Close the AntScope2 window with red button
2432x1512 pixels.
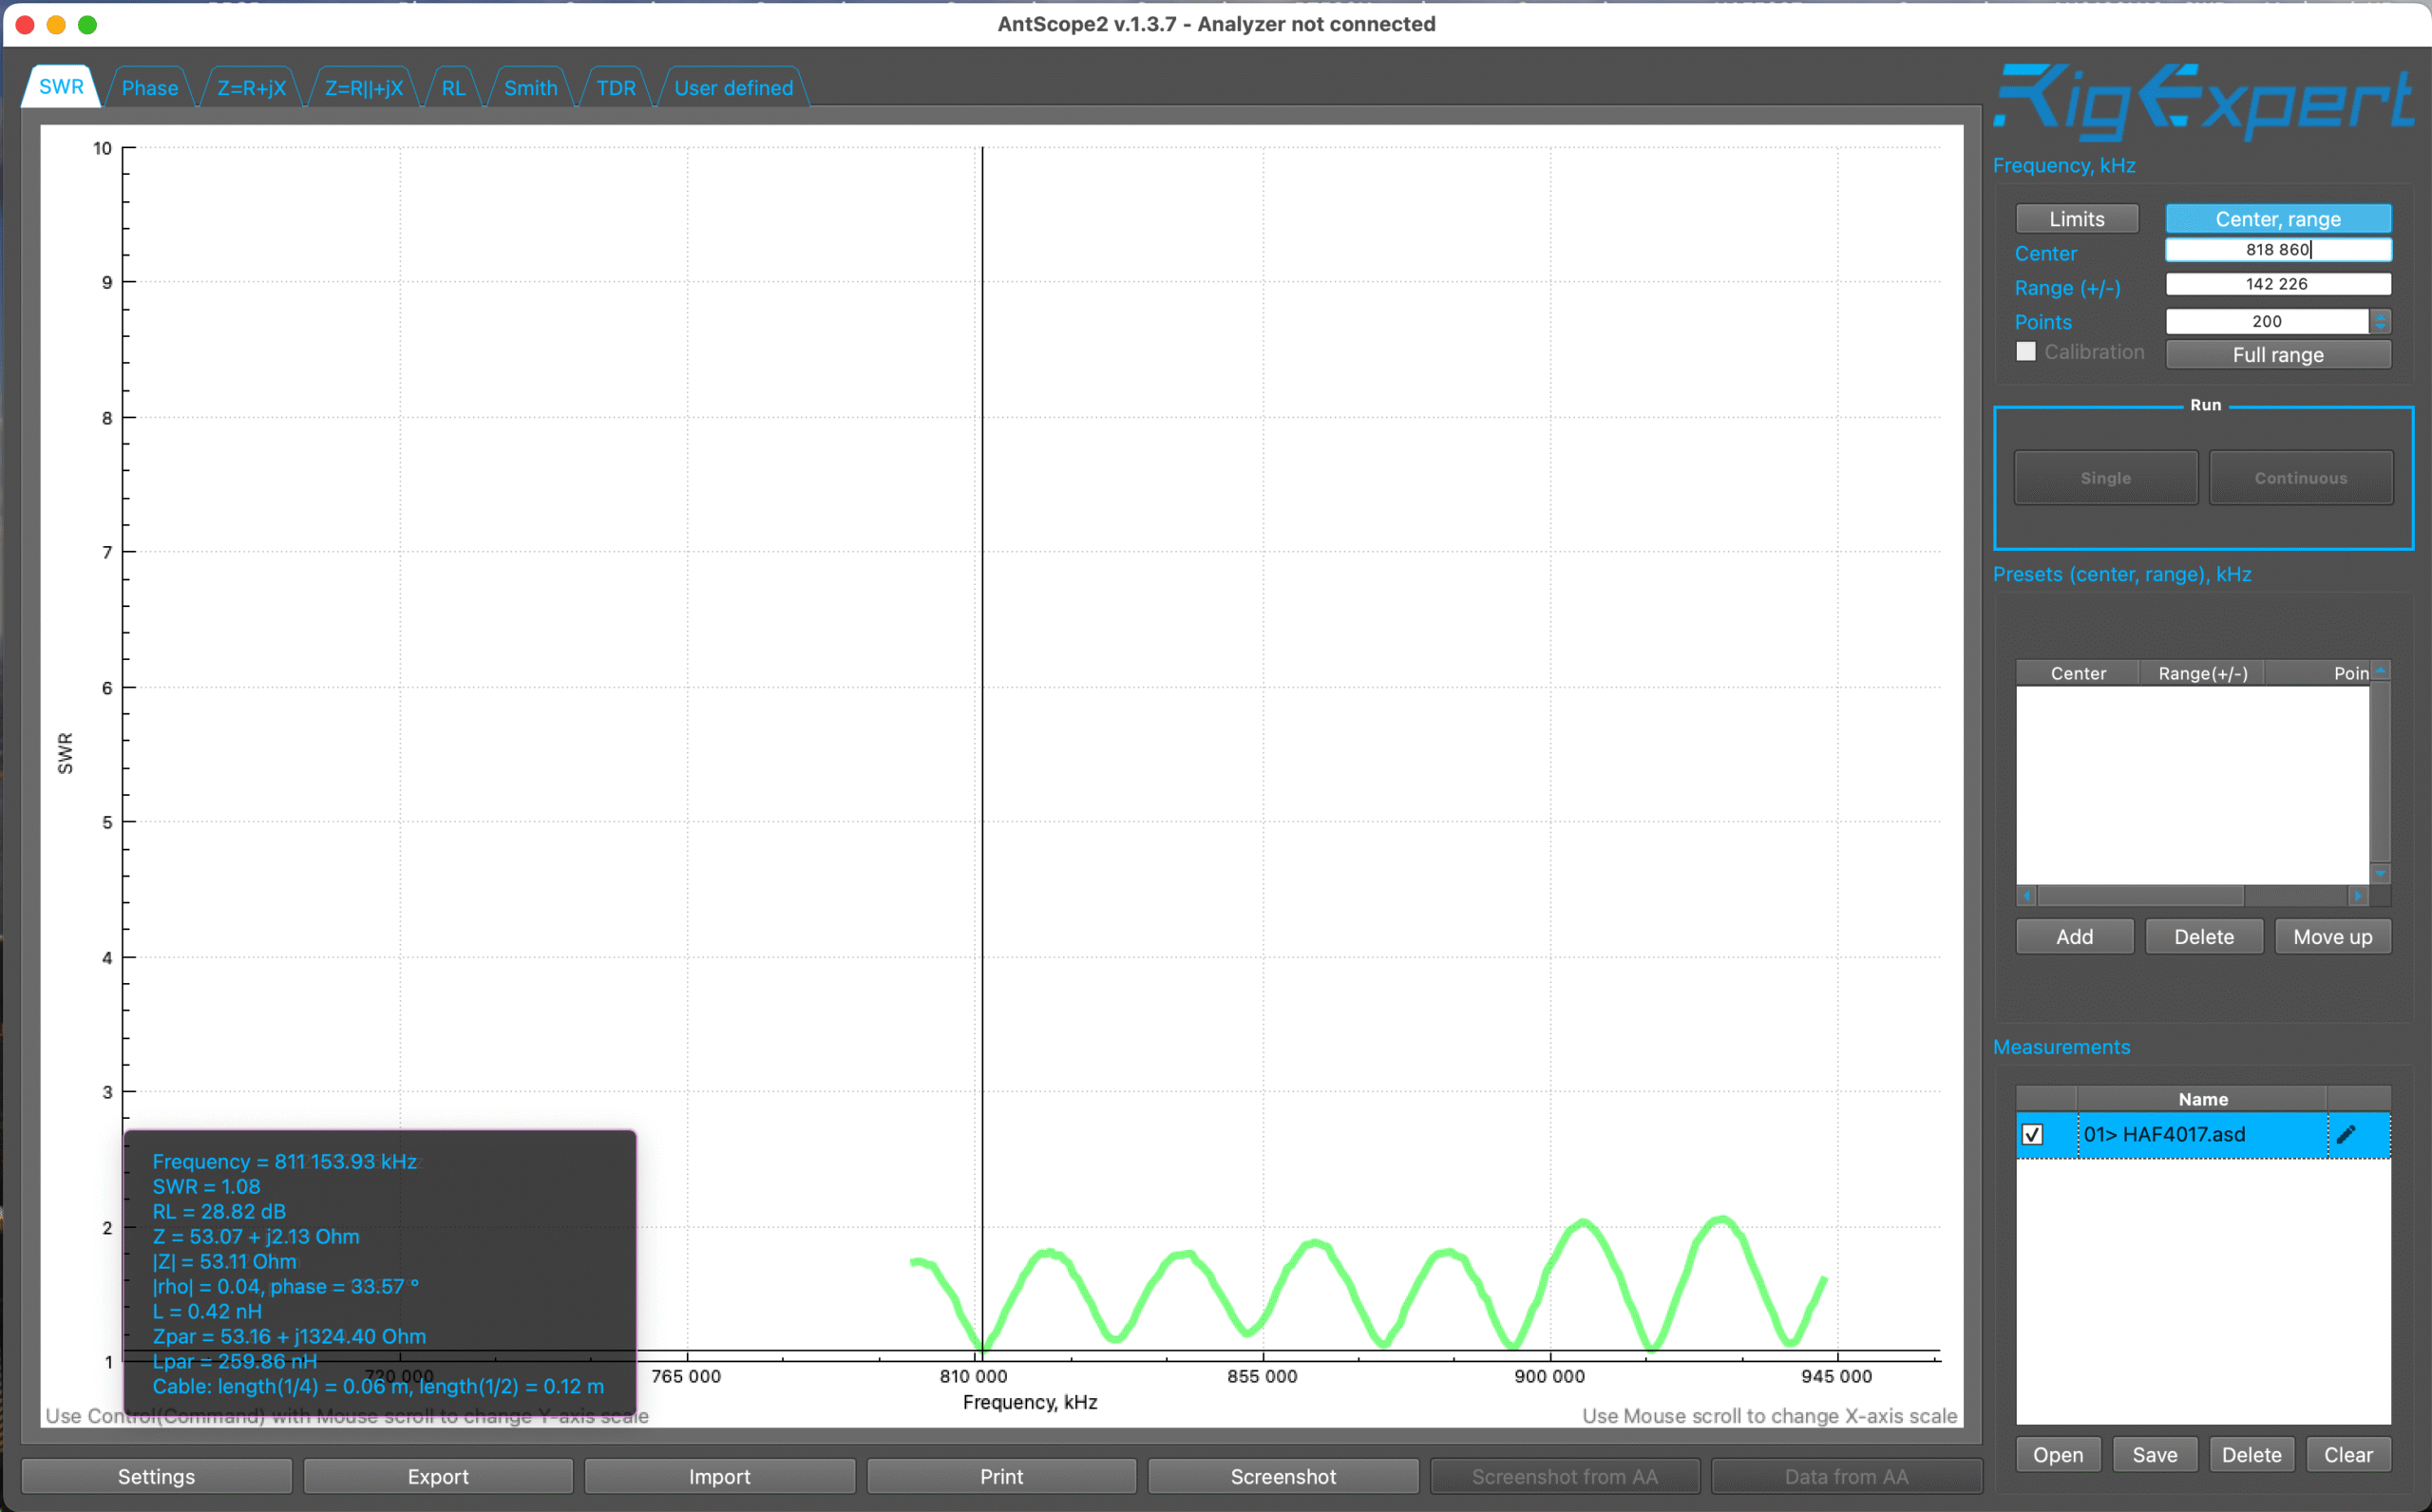point(25,24)
